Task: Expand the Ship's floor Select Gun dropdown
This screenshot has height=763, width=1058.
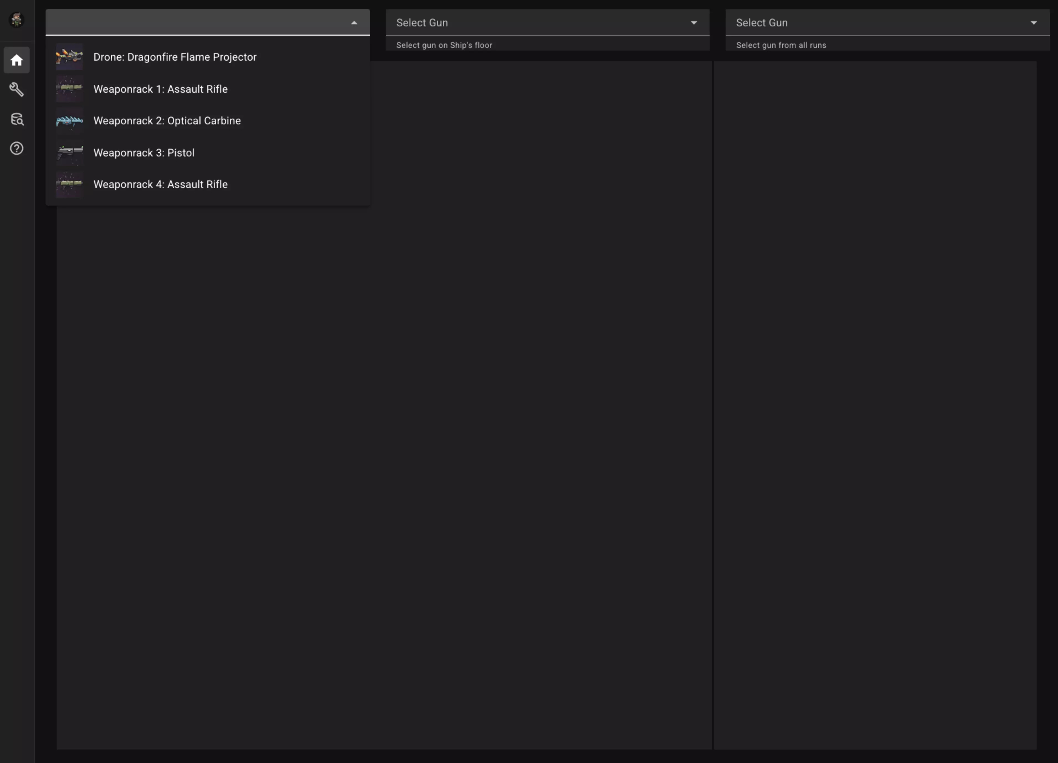Action: [x=694, y=22]
